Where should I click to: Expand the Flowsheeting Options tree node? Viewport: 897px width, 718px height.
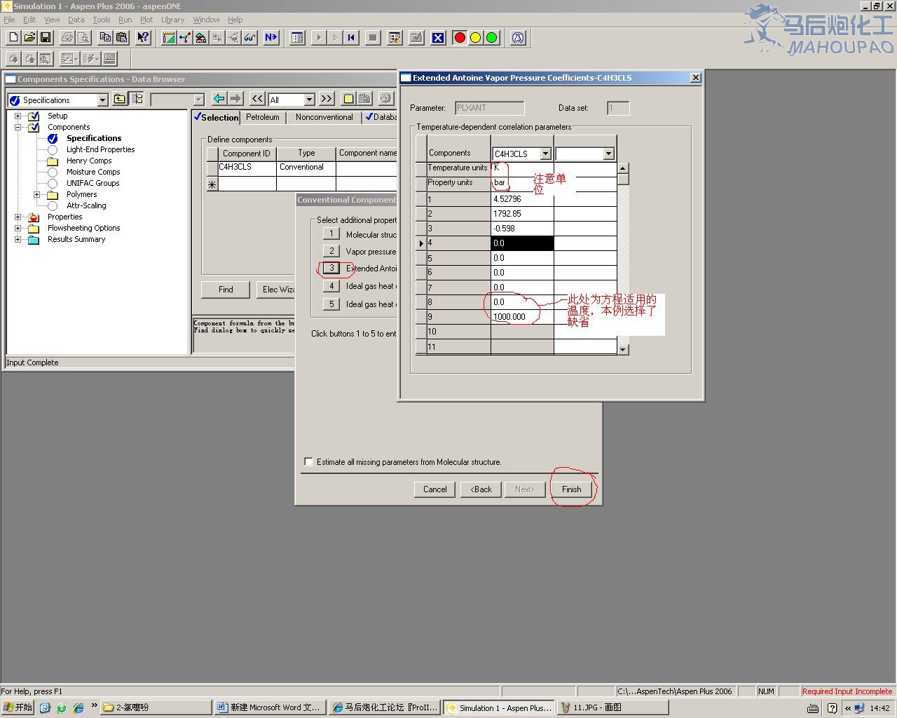click(x=18, y=228)
